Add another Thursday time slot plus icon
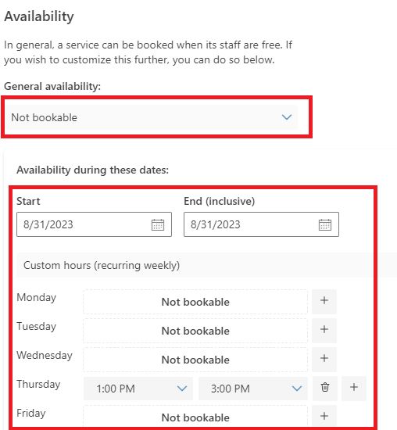The width and height of the screenshot is (397, 430). pos(354,388)
